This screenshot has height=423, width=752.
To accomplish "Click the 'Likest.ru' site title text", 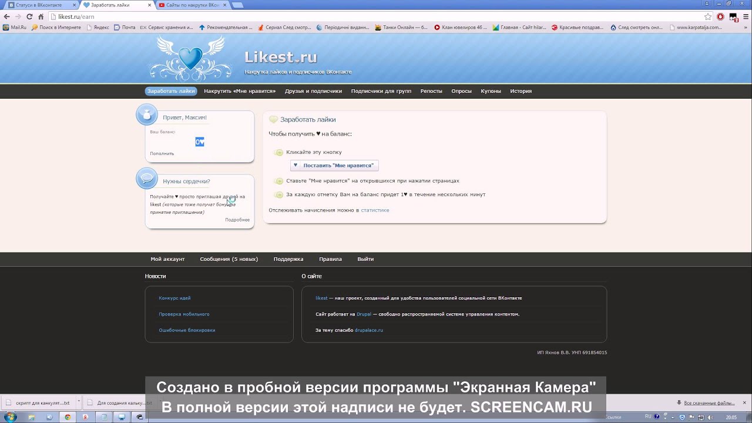I will (281, 57).
